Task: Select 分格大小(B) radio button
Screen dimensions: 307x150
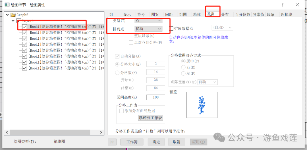Action: (117, 64)
